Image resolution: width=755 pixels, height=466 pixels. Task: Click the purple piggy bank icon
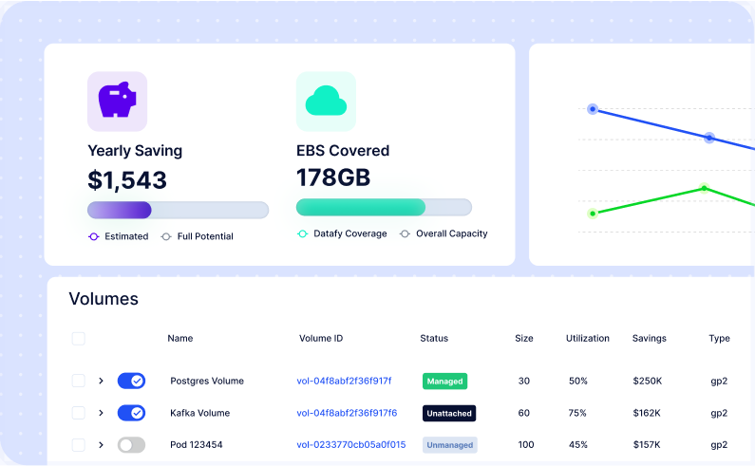[117, 102]
